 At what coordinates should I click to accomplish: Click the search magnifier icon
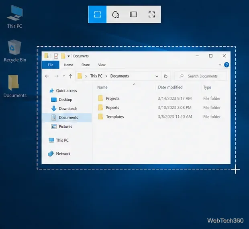click(x=182, y=76)
